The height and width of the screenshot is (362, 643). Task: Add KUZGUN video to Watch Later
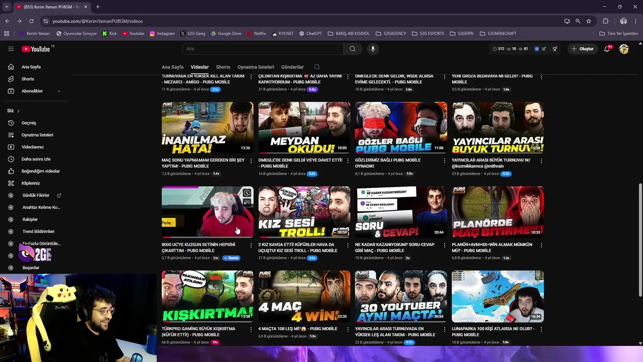coord(247,193)
